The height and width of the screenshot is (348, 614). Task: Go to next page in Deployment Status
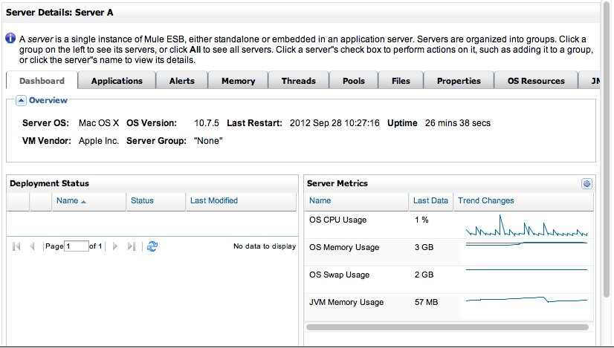(115, 246)
